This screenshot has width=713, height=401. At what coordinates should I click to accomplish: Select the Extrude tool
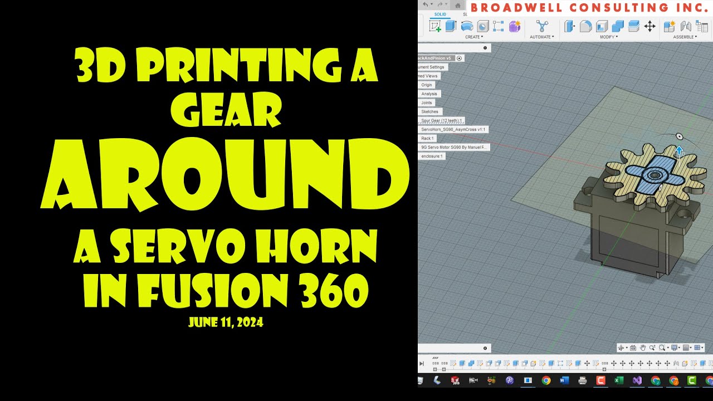pyautogui.click(x=451, y=26)
